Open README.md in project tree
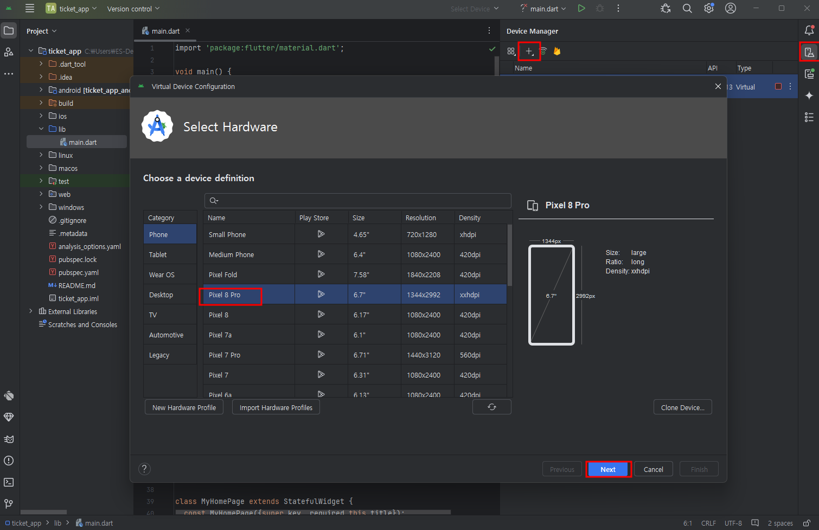The width and height of the screenshot is (819, 530). tap(76, 285)
